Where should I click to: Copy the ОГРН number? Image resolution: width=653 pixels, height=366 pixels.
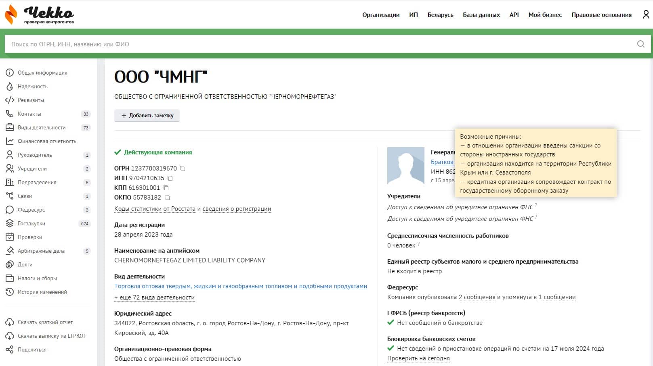(183, 168)
